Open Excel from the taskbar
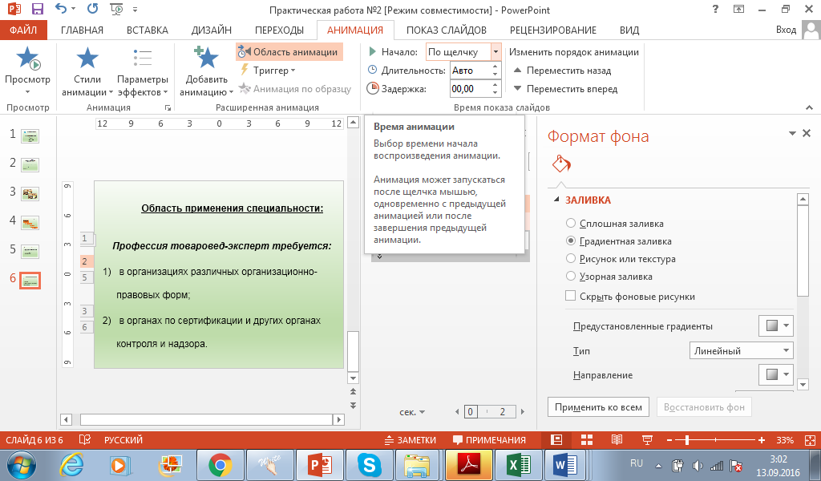Image resolution: width=821 pixels, height=481 pixels. point(519,465)
